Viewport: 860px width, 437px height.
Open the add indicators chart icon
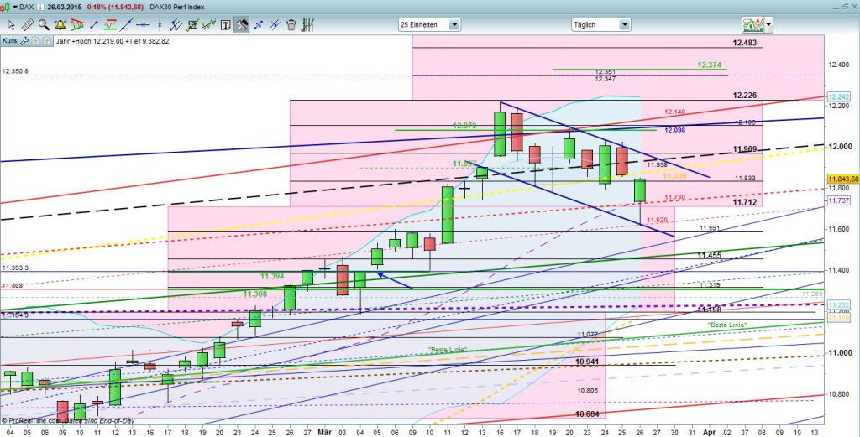(x=753, y=24)
